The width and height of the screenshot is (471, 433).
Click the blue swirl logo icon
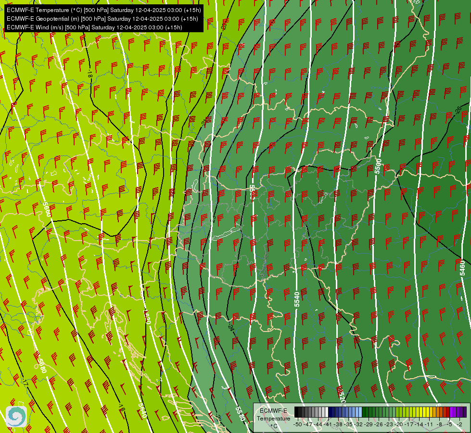point(16,417)
